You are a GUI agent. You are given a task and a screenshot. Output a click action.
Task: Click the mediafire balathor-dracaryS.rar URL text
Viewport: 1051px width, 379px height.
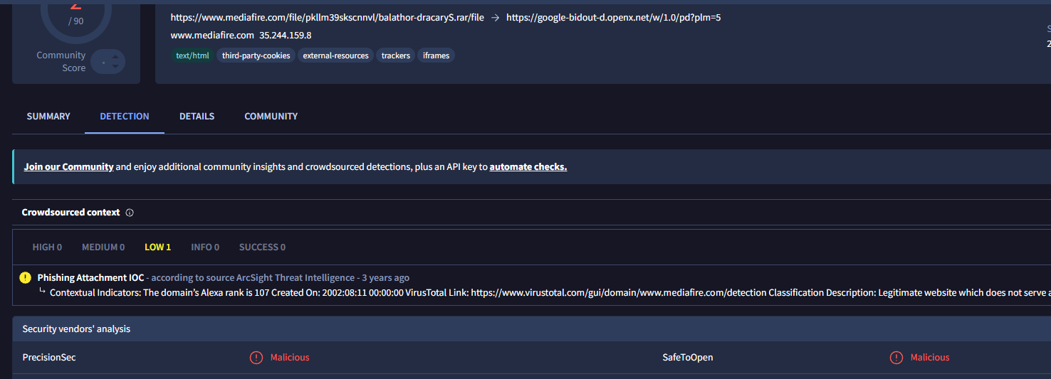[328, 17]
